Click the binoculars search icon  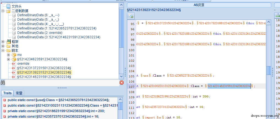(3, 82)
